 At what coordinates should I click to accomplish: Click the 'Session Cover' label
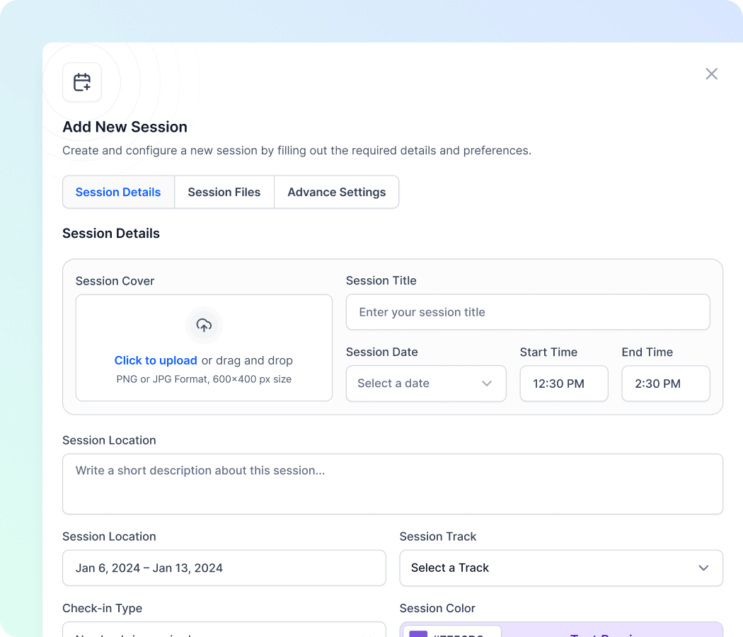[115, 281]
